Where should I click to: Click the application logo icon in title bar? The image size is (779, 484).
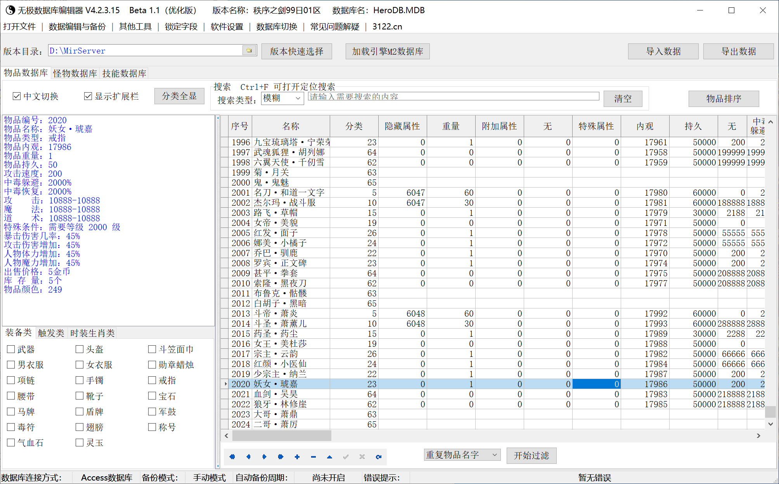click(10, 10)
